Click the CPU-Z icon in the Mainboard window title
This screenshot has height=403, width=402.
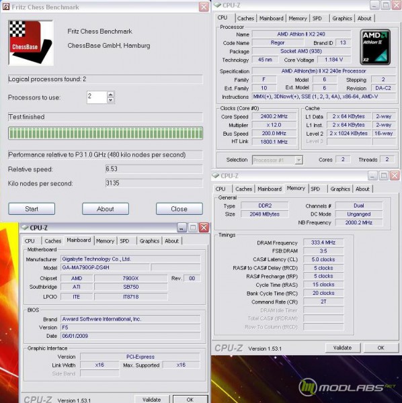[25, 227]
